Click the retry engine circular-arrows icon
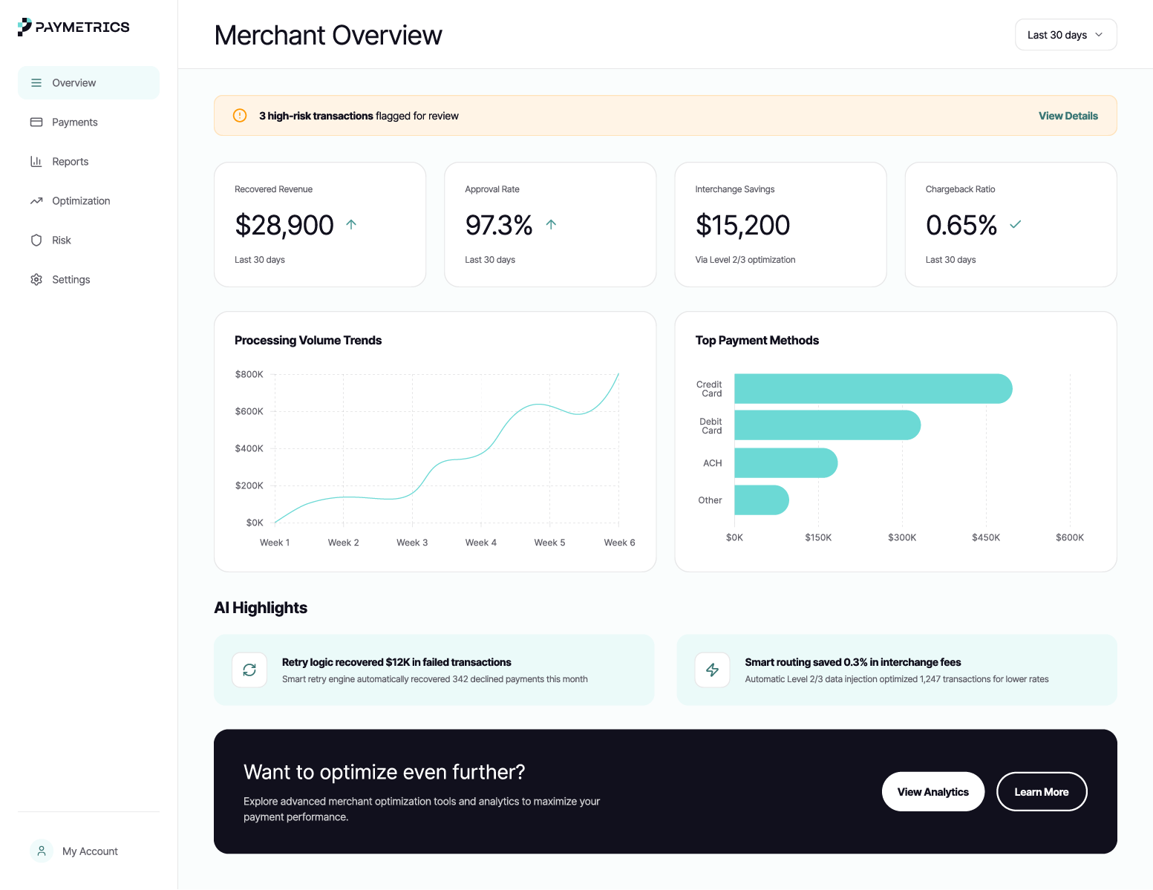 point(249,670)
